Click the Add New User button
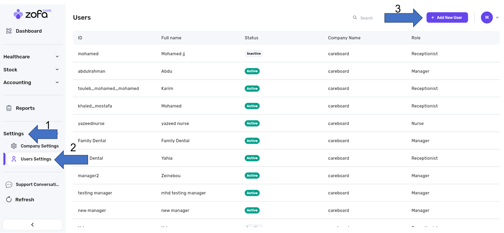The image size is (504, 233). 447,17
